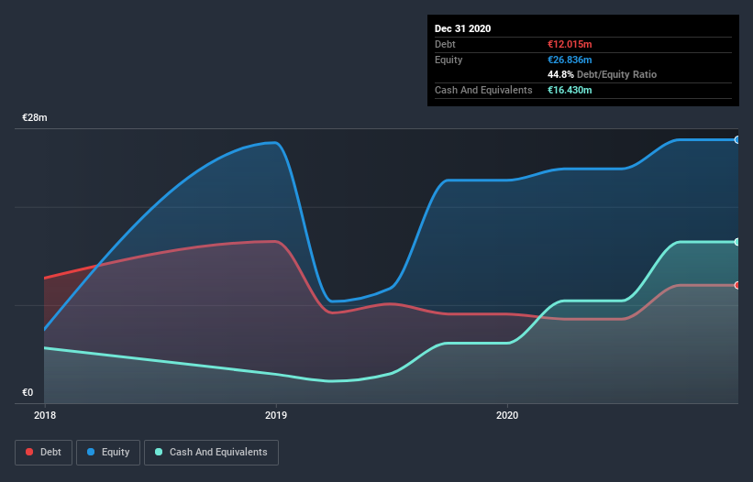The width and height of the screenshot is (753, 482).
Task: Click the teal Cash And Equivalents legend dot
Action: click(159, 452)
